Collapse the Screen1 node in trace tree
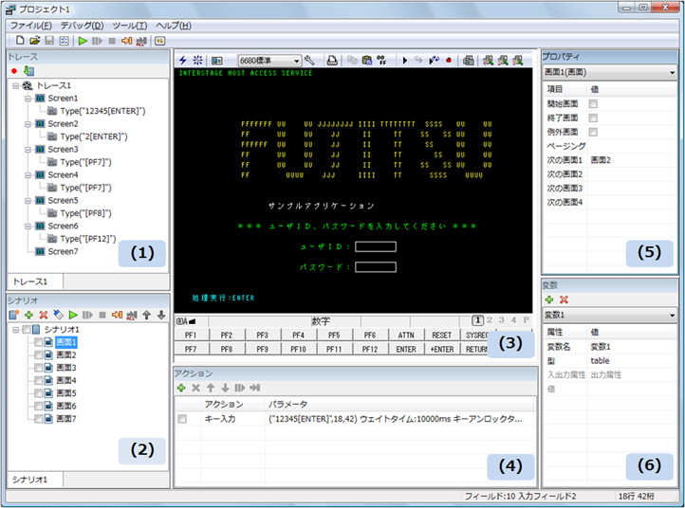The image size is (685, 508). click(x=28, y=98)
